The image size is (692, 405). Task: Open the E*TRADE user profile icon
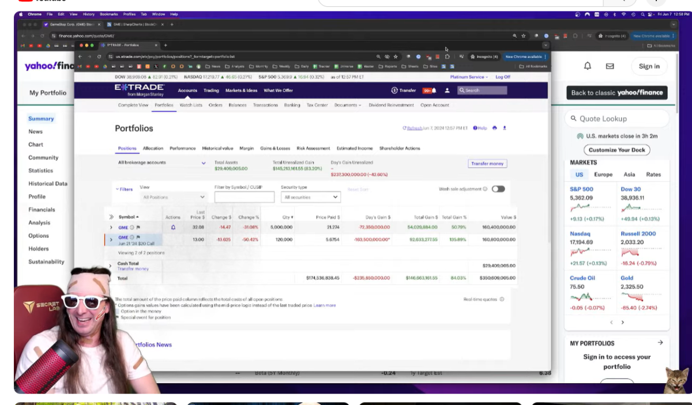coord(447,90)
